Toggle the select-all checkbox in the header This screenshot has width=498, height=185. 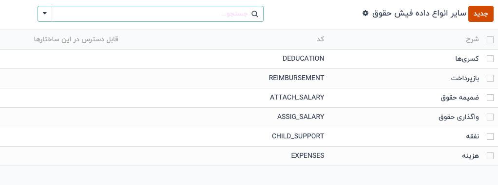(x=490, y=40)
